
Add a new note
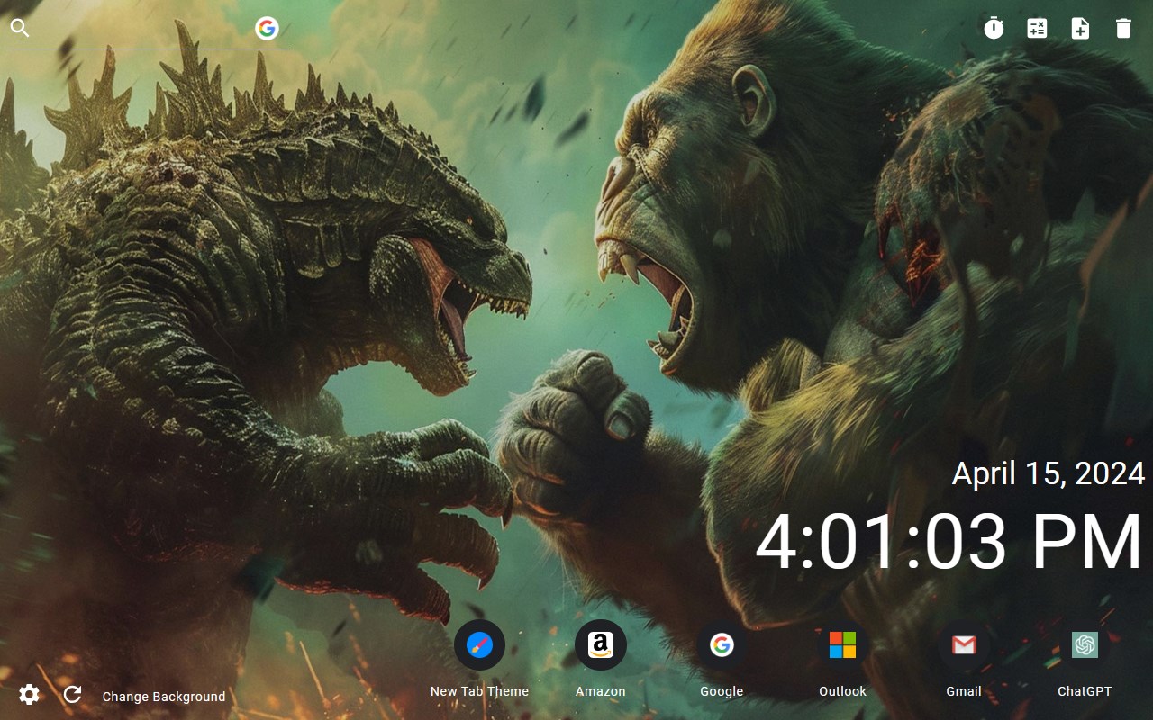coord(1080,28)
